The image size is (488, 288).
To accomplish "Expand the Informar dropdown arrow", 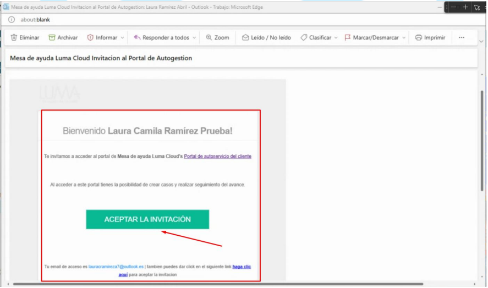I will [x=122, y=38].
